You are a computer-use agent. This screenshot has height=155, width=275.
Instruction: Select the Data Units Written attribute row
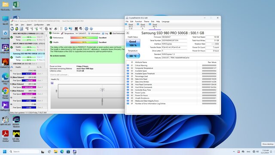[173, 82]
